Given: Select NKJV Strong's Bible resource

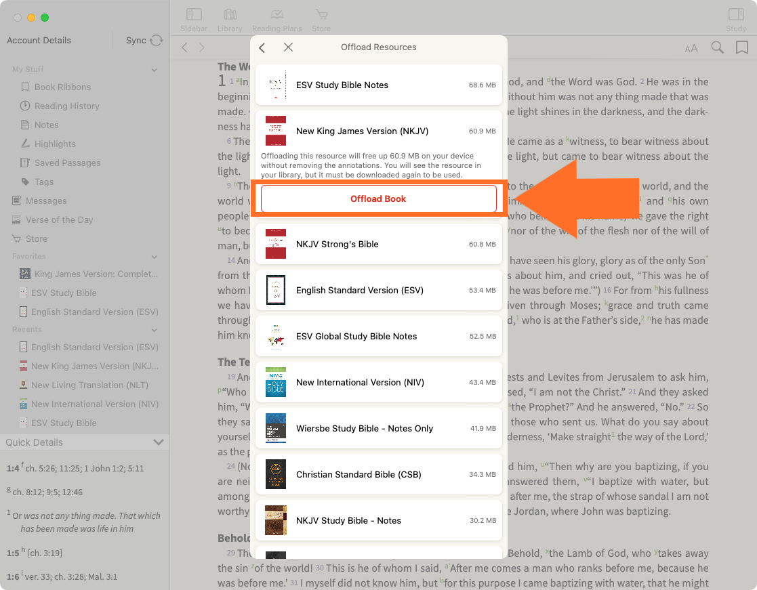Looking at the screenshot, I should pyautogui.click(x=378, y=244).
